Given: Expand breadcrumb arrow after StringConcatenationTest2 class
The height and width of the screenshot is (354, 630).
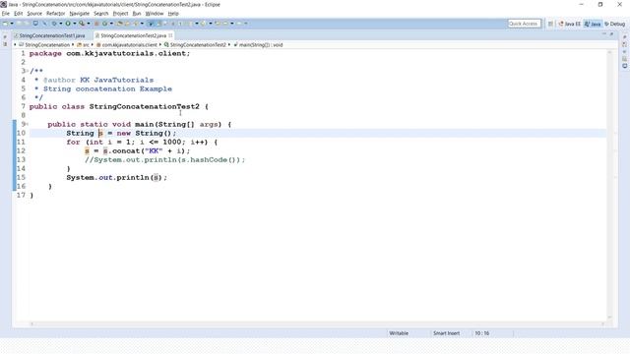Looking at the screenshot, I should tap(229, 44).
